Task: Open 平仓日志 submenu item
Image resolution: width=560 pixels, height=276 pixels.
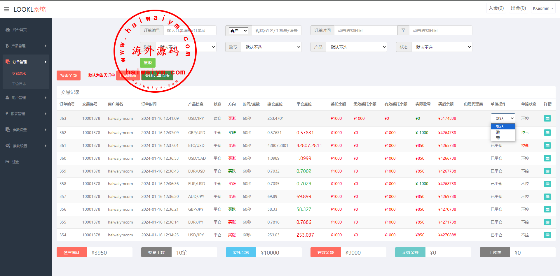Action: pos(19,84)
